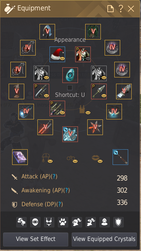141x251 pixels.
Task: Click the shield icon in bottom toolbar
Action: click(x=118, y=222)
